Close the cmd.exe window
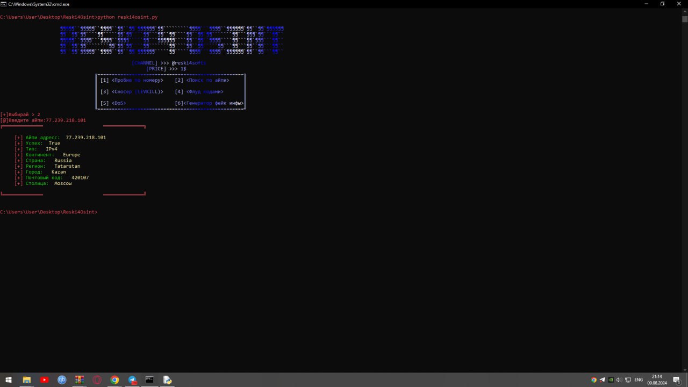The width and height of the screenshot is (688, 387). (679, 4)
